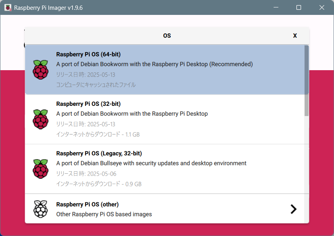Click the outlined raspberry icon for Raspberry Pi OS (other)

40,209
